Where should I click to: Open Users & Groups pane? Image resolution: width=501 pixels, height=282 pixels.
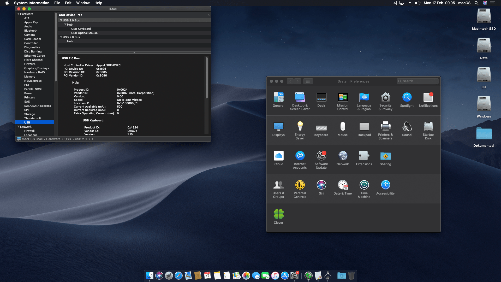coord(278,189)
